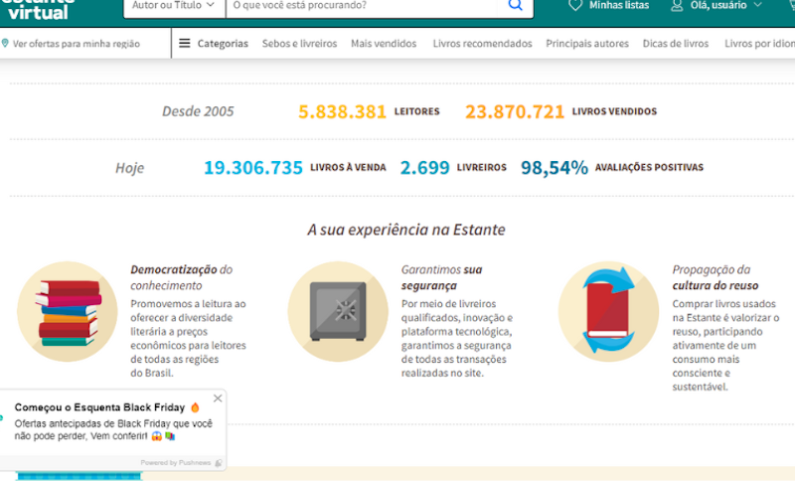This screenshot has width=795, height=481.
Task: Open the Mais vendidos section
Action: click(x=384, y=44)
